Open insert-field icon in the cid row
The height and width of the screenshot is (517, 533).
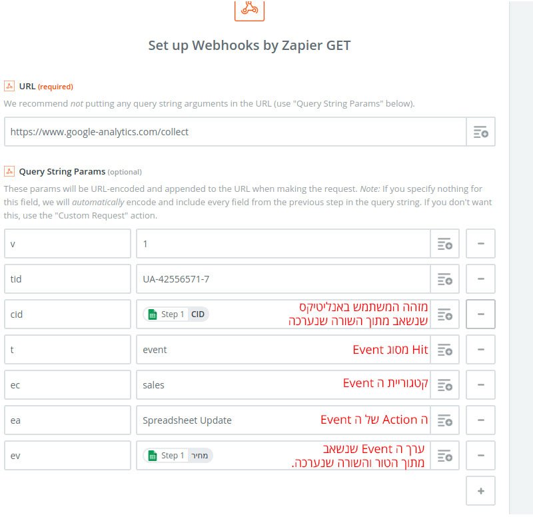coord(444,314)
